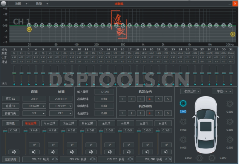Select EQ node 1 on the curve
Viewport: 239px width, 164px height.
(29, 25)
